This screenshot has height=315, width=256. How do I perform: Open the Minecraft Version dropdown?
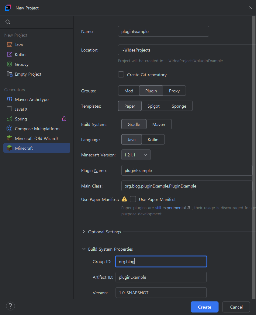coord(136,155)
